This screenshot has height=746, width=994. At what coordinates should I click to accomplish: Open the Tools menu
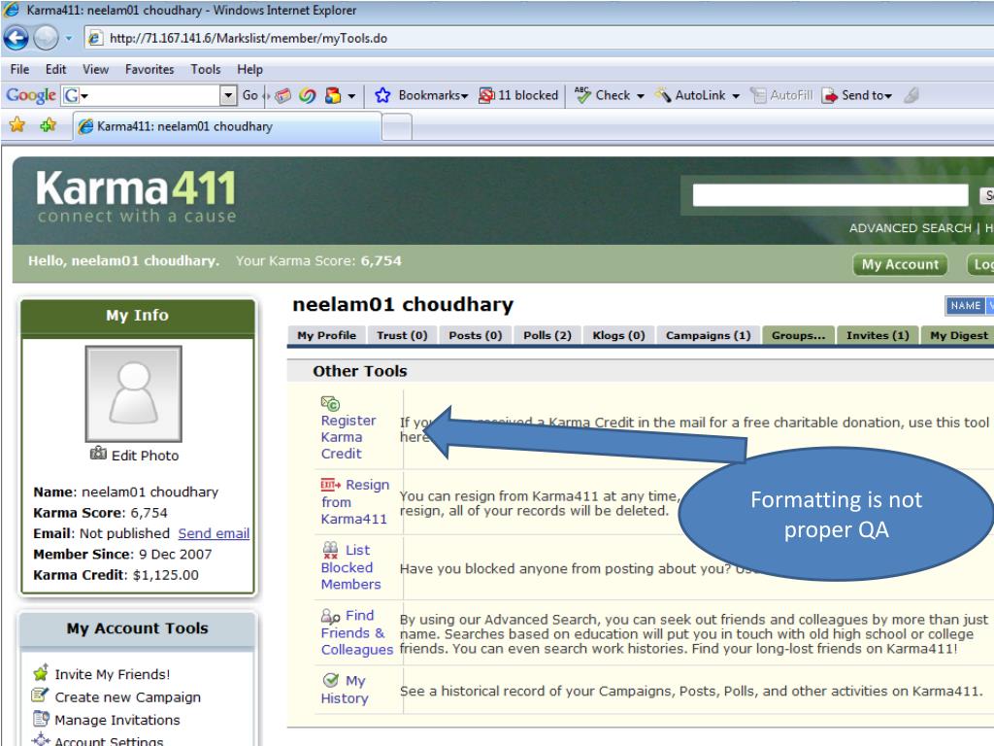[x=206, y=69]
